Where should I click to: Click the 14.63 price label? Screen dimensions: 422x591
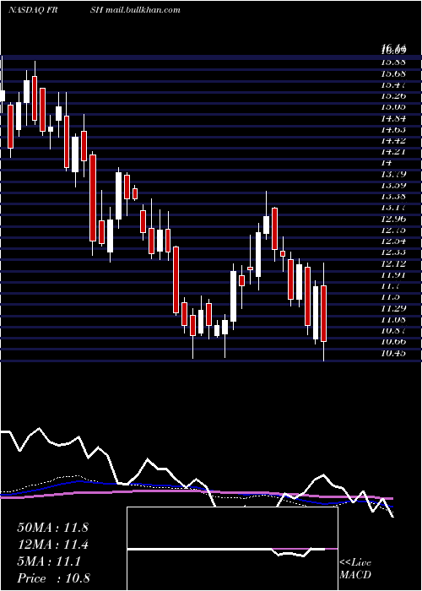[393, 129]
